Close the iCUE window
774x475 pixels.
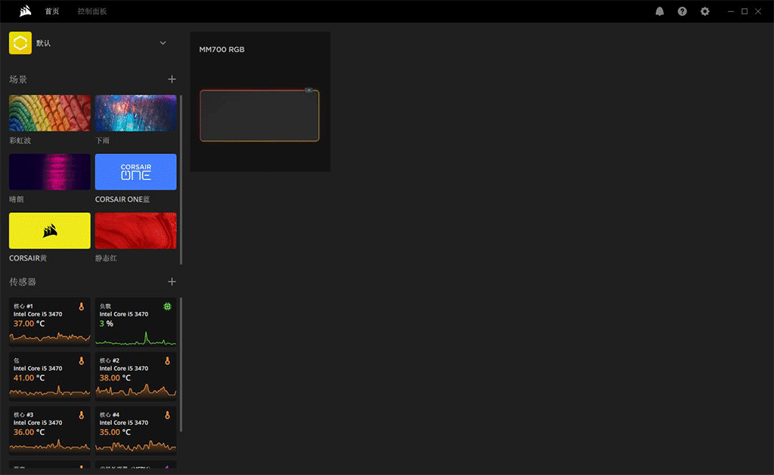pos(758,11)
